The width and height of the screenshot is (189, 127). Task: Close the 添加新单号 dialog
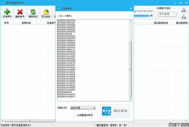(131, 8)
